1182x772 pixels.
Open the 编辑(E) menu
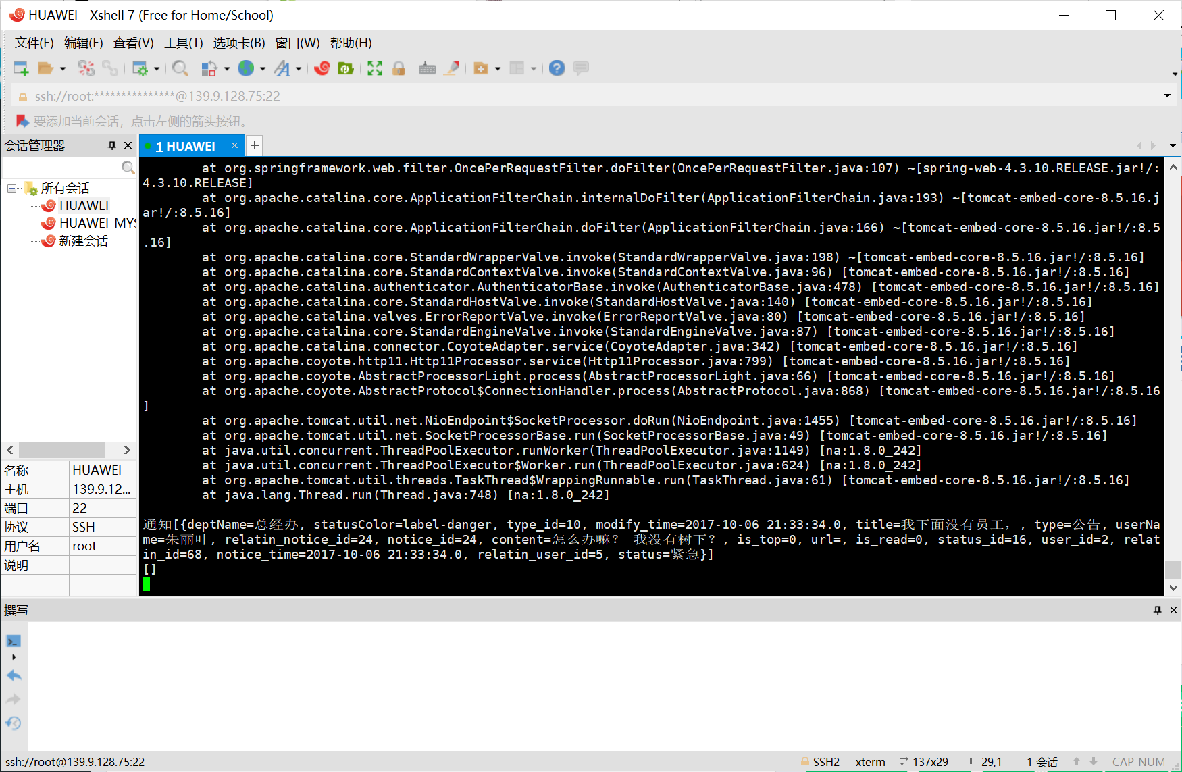[84, 43]
